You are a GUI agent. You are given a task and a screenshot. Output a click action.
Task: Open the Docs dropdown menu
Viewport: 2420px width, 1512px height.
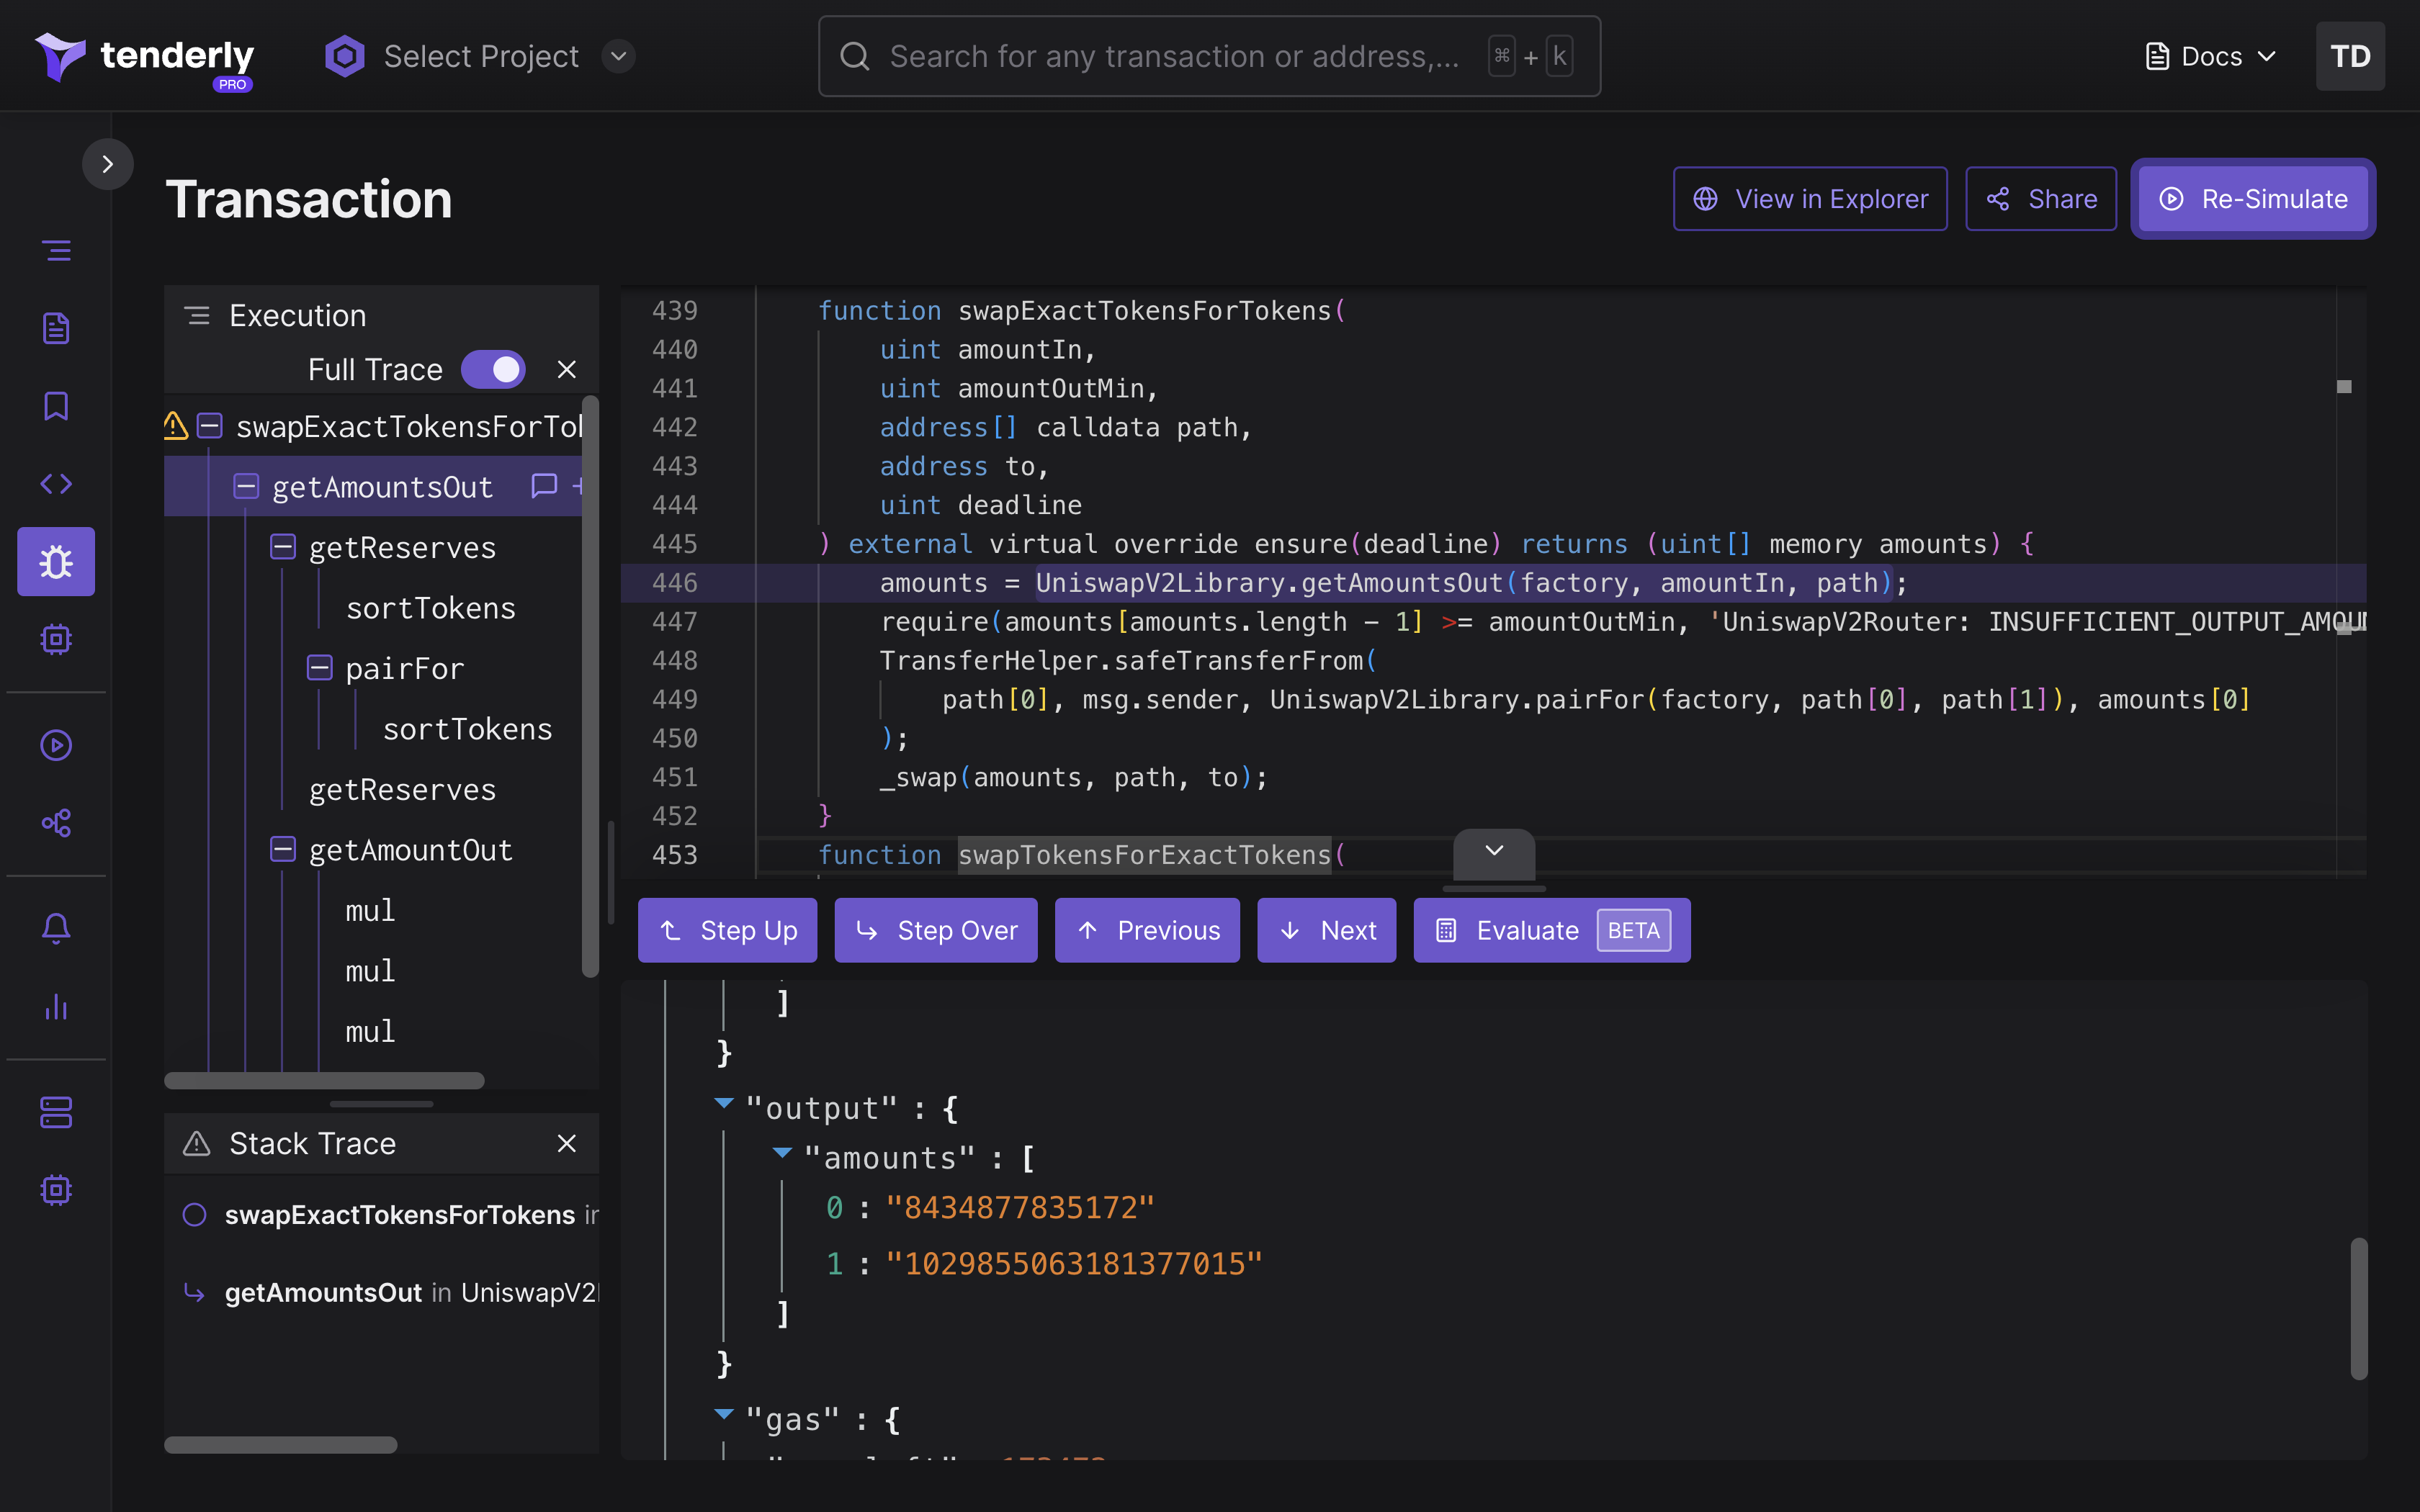[2212, 57]
